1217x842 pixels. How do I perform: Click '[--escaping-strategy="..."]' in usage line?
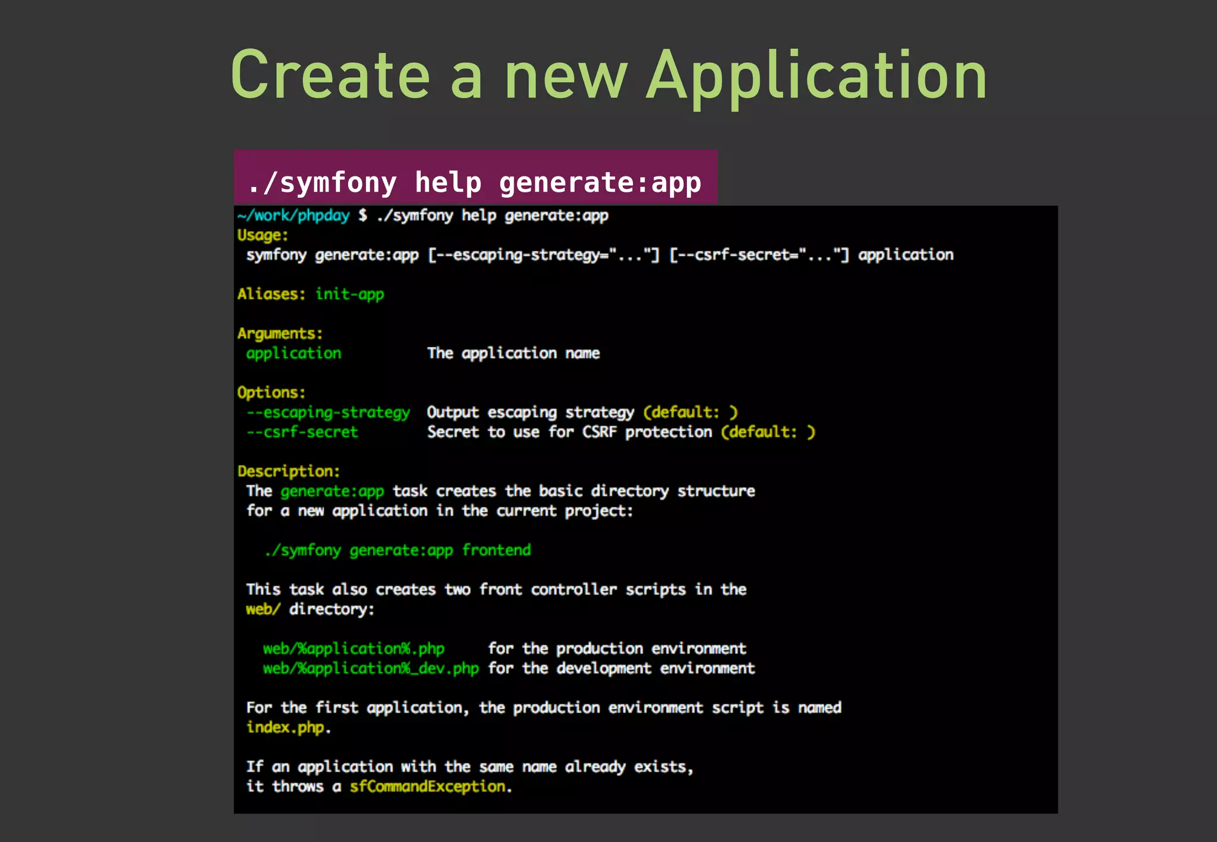click(544, 255)
